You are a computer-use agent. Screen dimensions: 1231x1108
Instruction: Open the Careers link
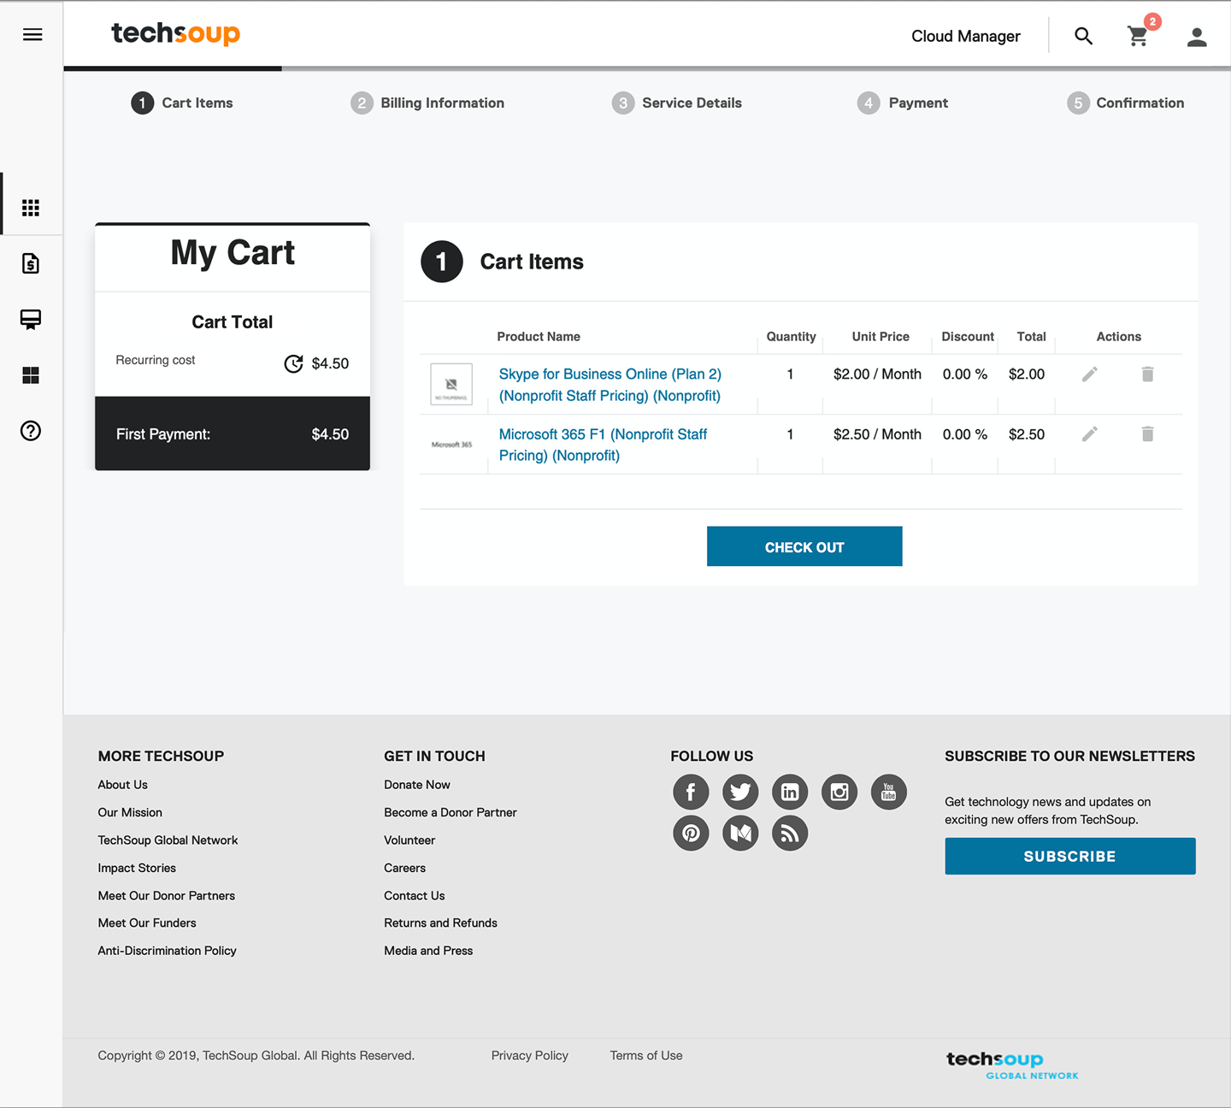405,868
